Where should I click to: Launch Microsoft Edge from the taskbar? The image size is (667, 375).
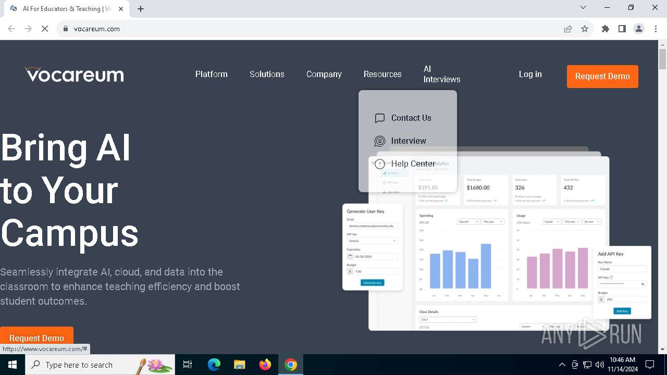pyautogui.click(x=214, y=365)
